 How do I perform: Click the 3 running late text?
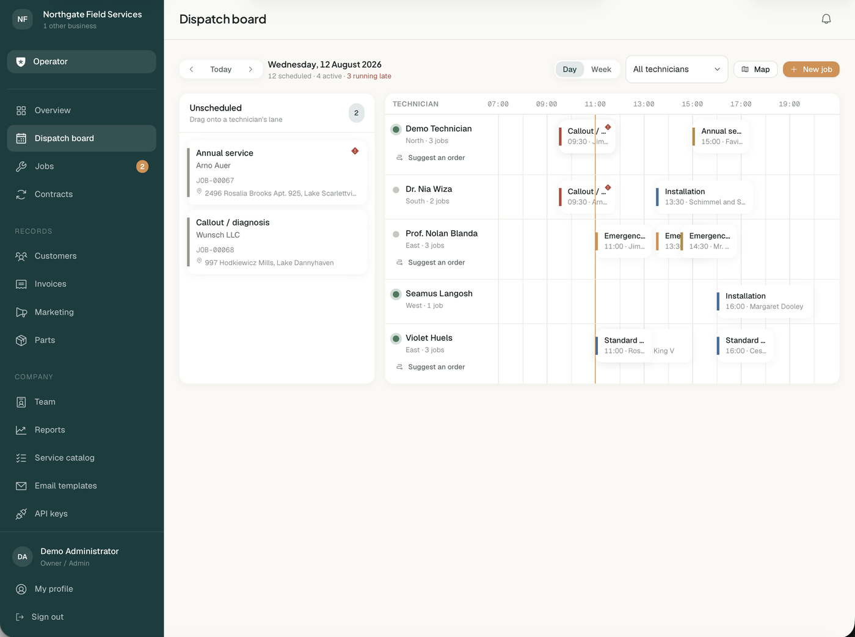tap(369, 76)
